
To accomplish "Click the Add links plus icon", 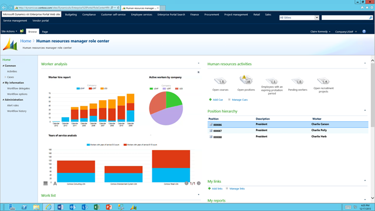I will click(x=209, y=189).
